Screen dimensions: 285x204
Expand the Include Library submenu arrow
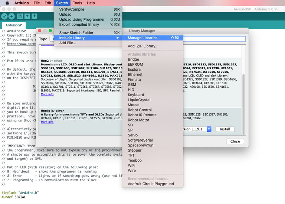click(118, 38)
